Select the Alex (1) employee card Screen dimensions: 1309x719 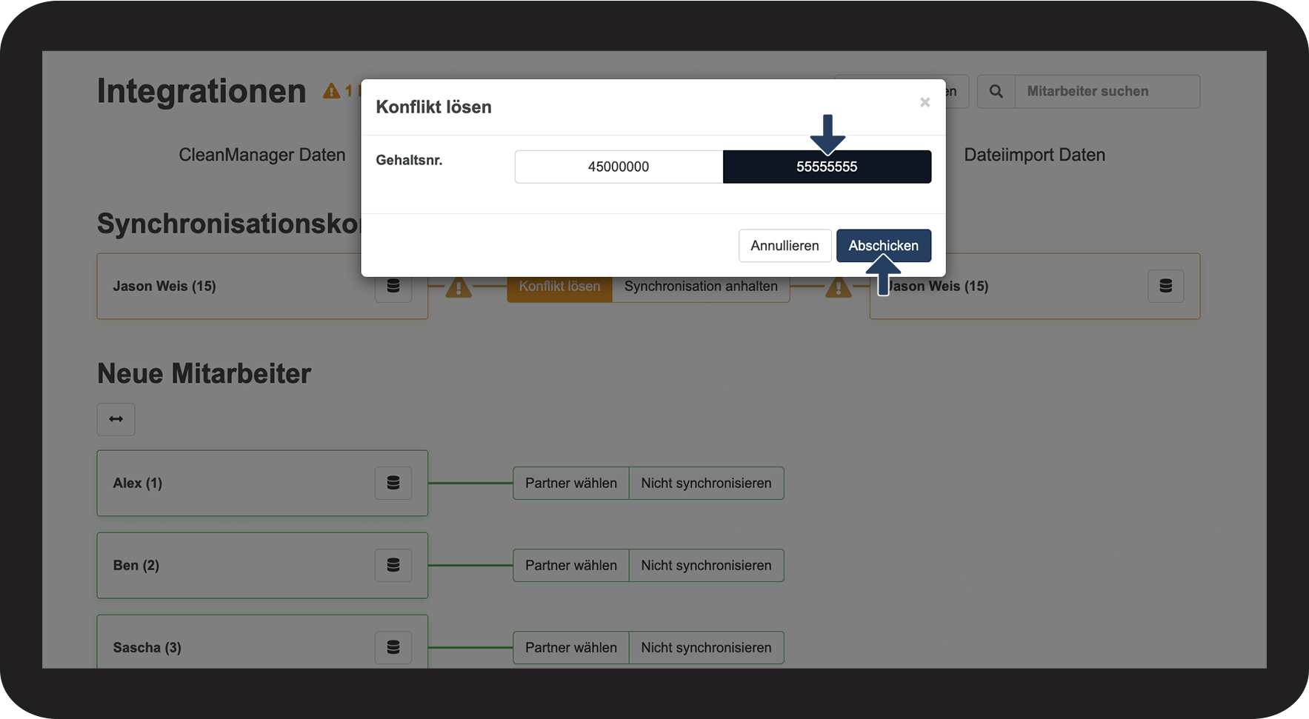click(x=262, y=483)
